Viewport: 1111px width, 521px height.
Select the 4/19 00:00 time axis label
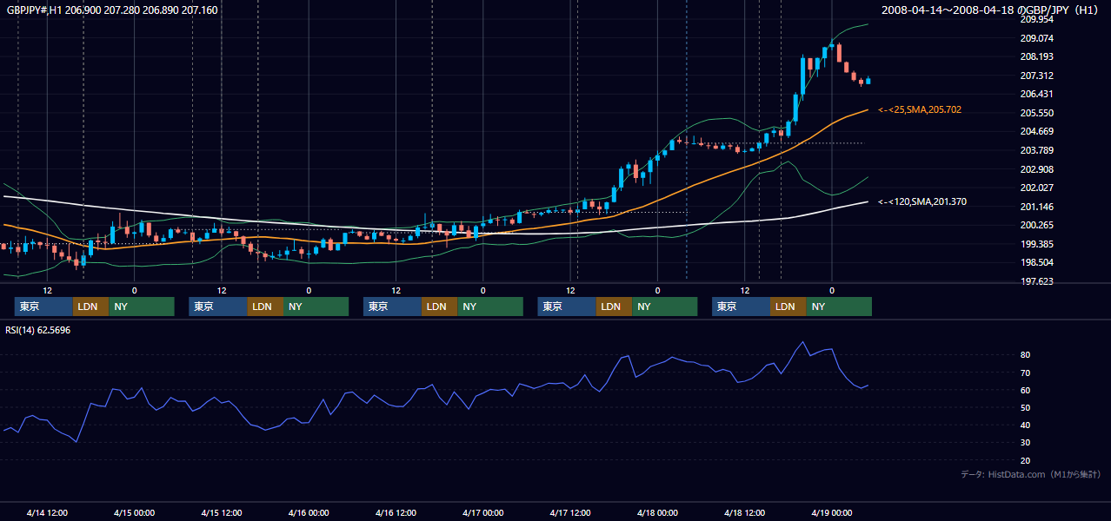point(831,512)
